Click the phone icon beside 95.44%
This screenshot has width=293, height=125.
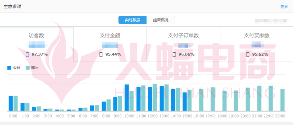[101, 54]
